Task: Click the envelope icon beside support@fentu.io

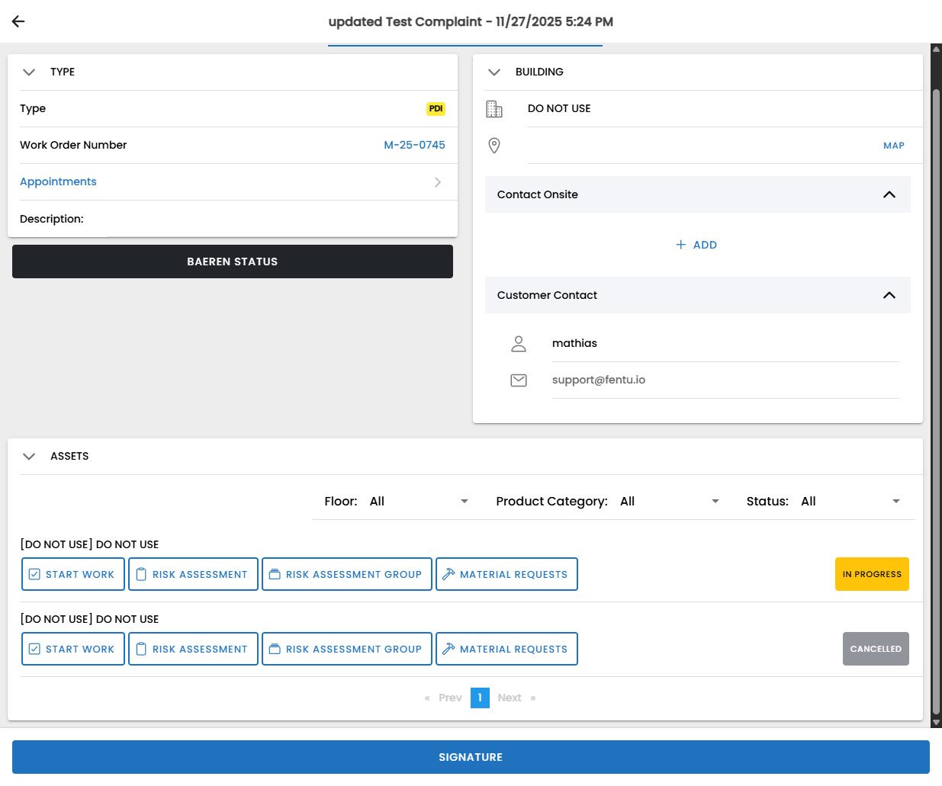Action: 519,380
